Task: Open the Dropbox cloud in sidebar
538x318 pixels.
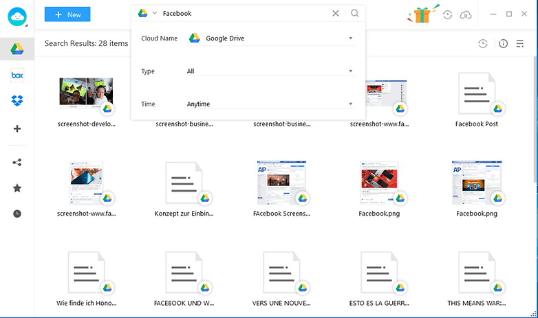Action: click(x=17, y=100)
